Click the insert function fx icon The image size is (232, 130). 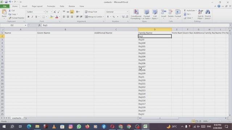click(40, 25)
